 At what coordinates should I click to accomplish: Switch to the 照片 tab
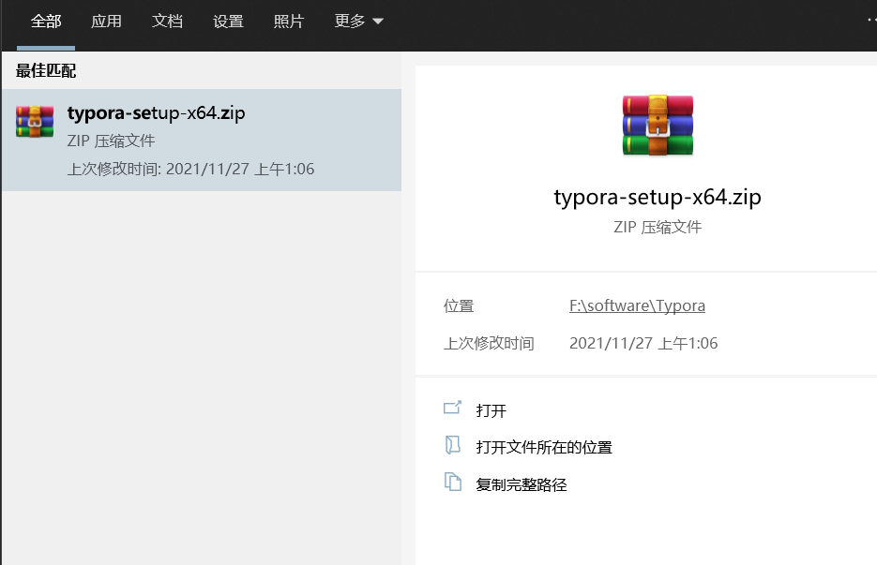[289, 22]
